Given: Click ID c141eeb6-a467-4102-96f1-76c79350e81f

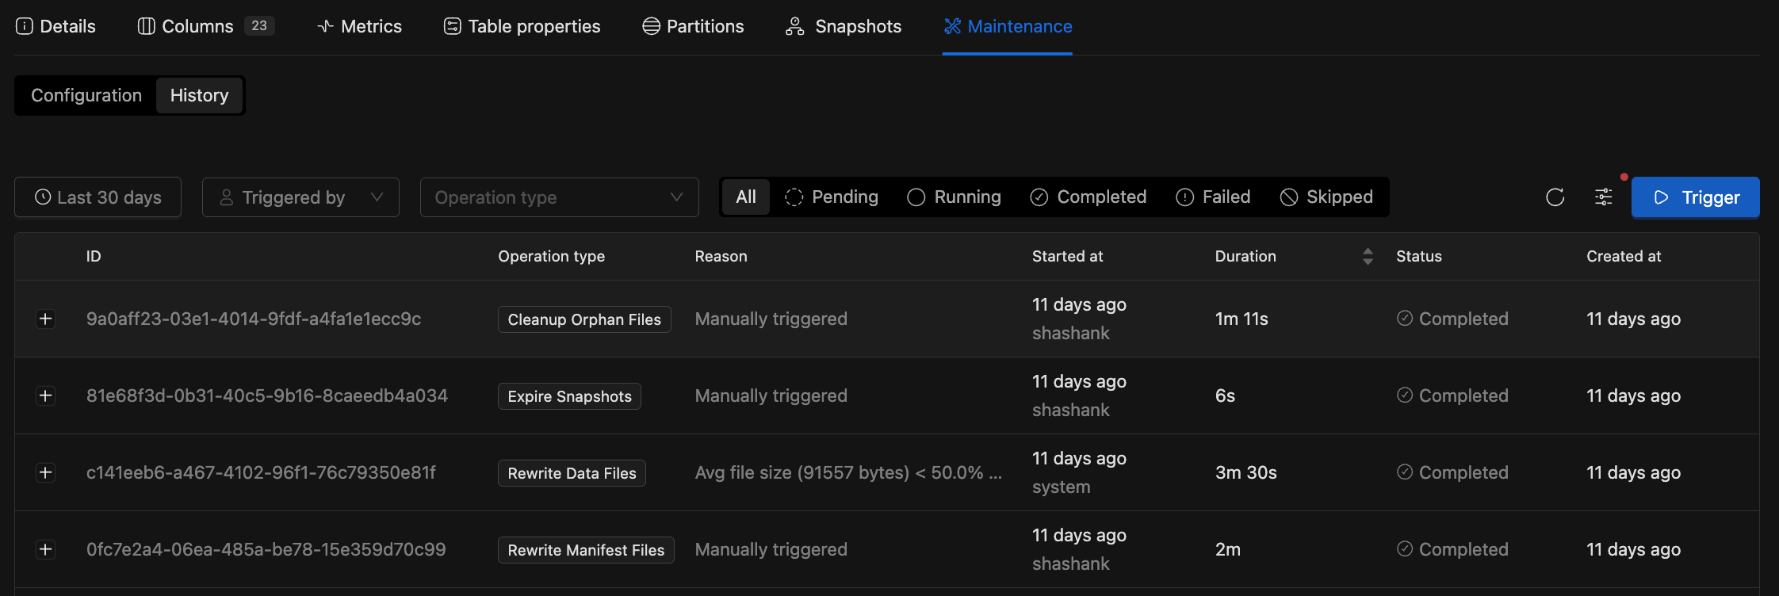Looking at the screenshot, I should pos(261,472).
